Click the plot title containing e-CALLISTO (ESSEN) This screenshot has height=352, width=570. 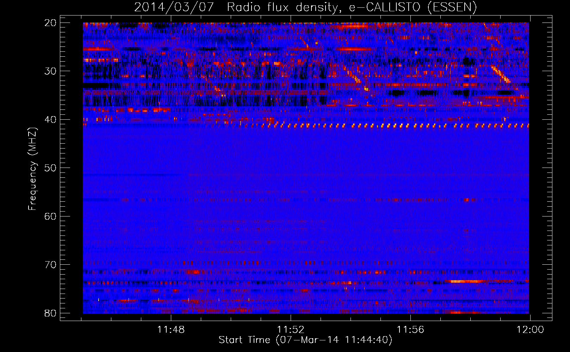coord(305,7)
